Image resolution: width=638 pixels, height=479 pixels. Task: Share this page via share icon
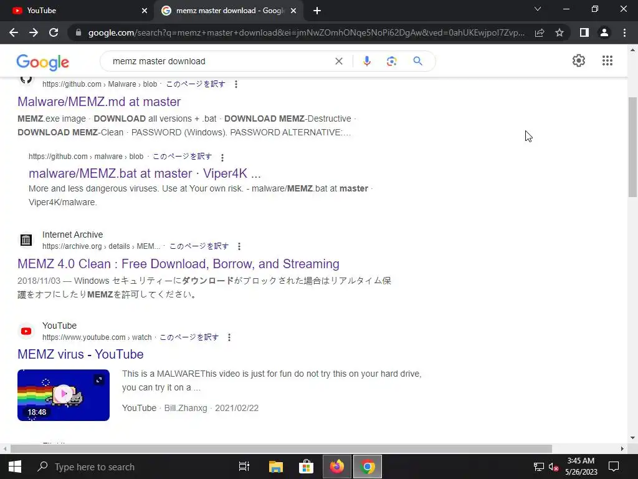coord(540,32)
